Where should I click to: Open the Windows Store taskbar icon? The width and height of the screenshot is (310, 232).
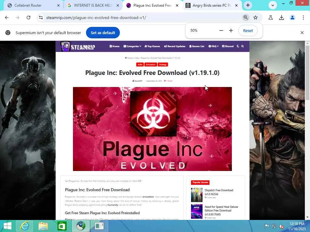[x=62, y=226]
